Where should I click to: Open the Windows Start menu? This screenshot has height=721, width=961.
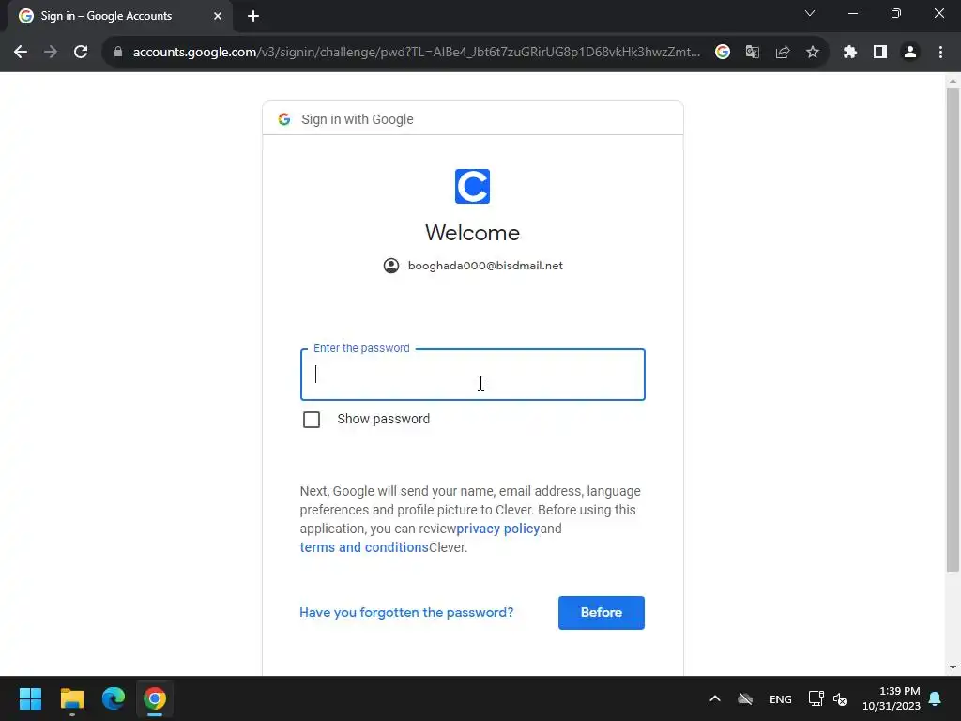pyautogui.click(x=30, y=698)
